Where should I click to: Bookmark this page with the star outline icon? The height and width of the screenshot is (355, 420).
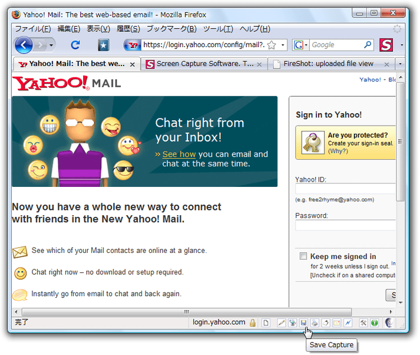[x=272, y=45]
